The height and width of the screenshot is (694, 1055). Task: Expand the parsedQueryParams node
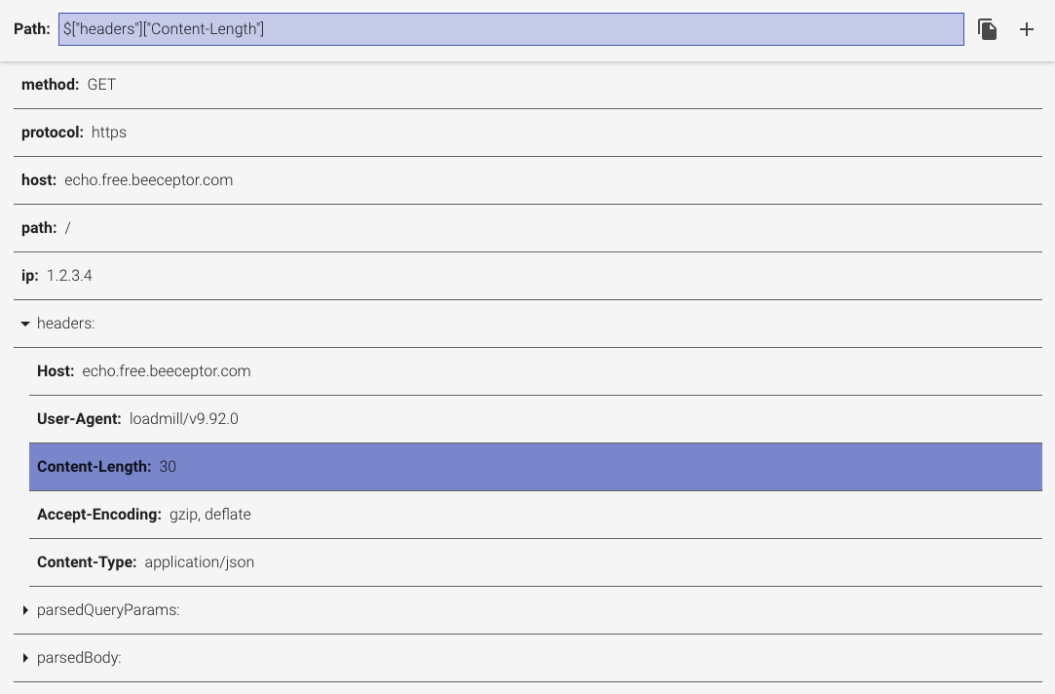(x=25, y=610)
